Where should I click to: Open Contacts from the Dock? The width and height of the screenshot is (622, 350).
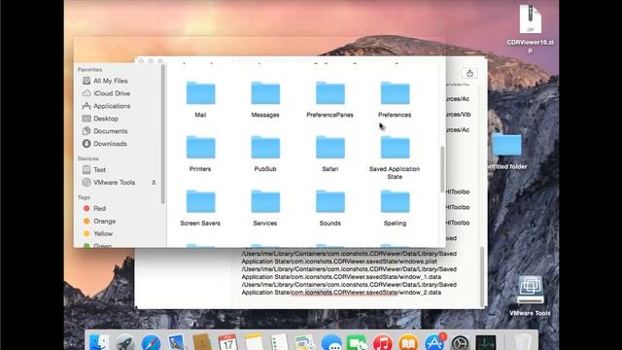pos(202,342)
